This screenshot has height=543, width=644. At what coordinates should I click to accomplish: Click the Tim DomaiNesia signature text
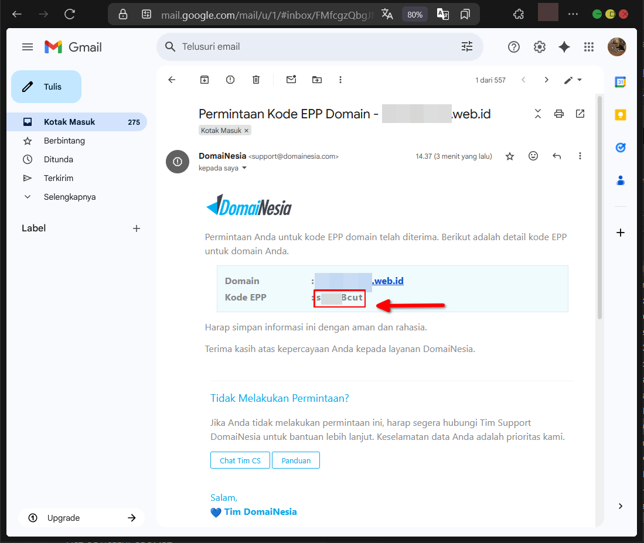click(x=260, y=512)
